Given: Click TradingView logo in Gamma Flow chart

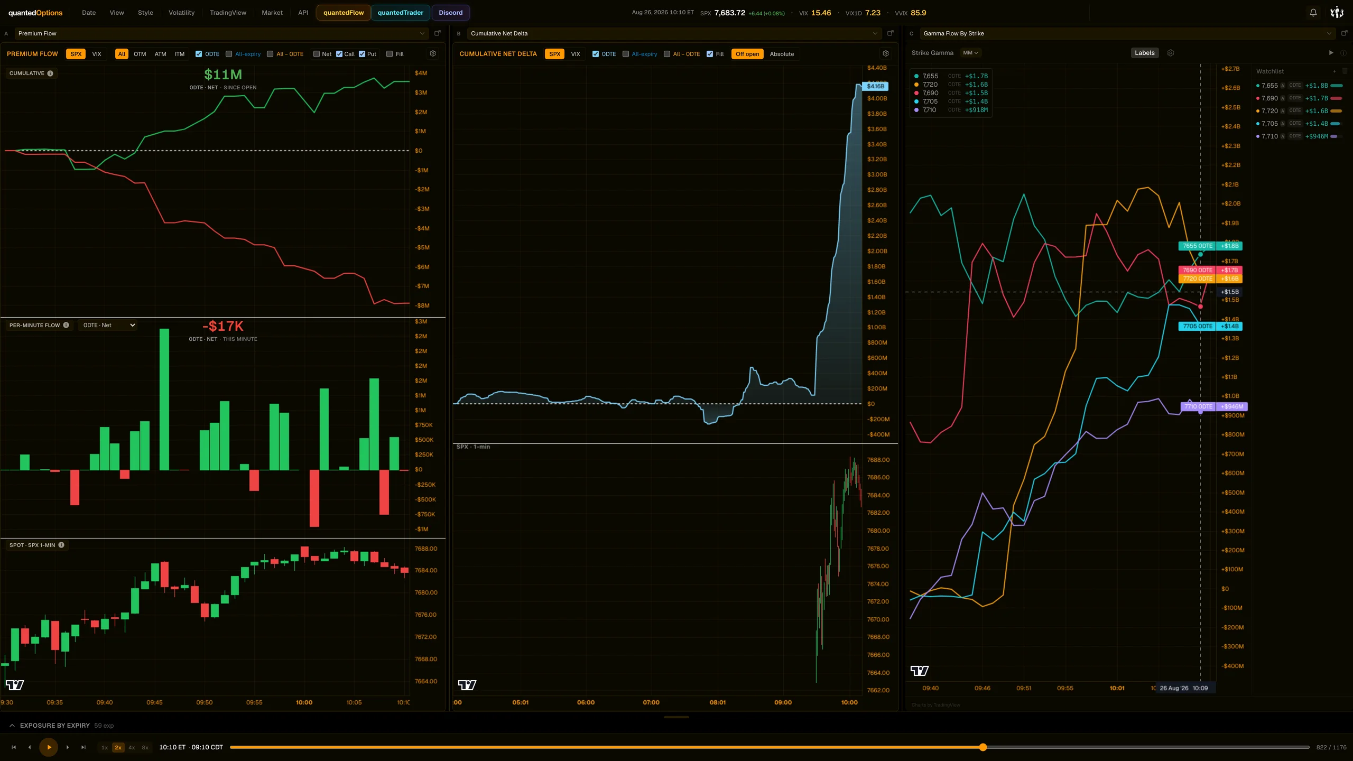Looking at the screenshot, I should [x=920, y=671].
